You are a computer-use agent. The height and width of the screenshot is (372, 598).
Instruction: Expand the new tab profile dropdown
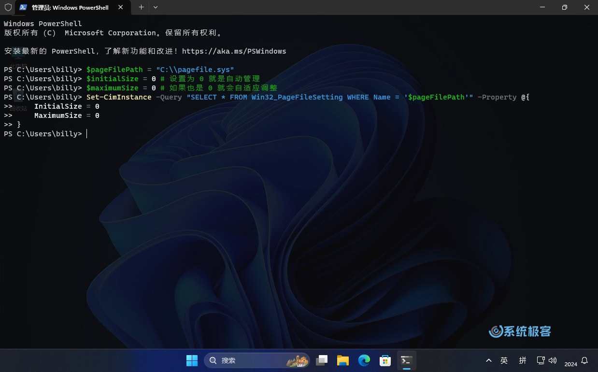coord(156,7)
